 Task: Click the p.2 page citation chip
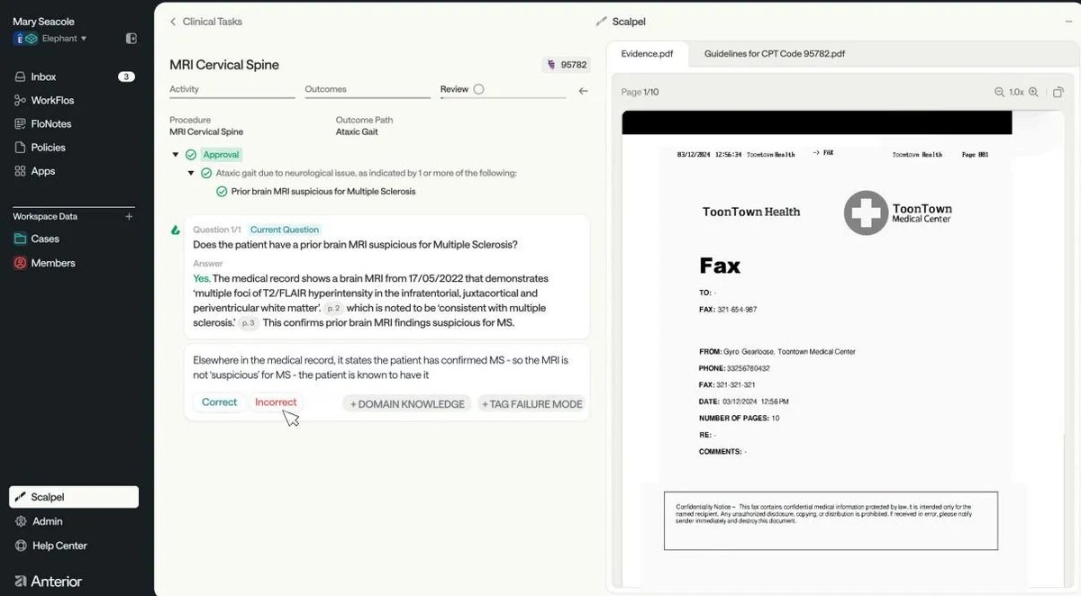[333, 308]
